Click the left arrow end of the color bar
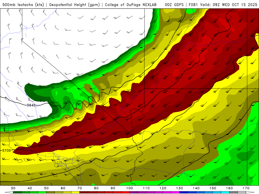The image size is (259, 194). point(9,192)
